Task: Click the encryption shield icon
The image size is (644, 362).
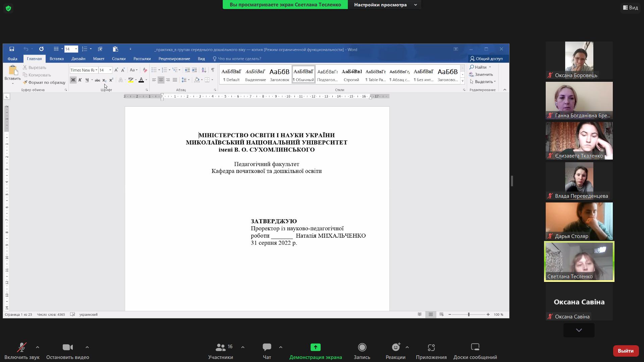Action: [x=8, y=8]
